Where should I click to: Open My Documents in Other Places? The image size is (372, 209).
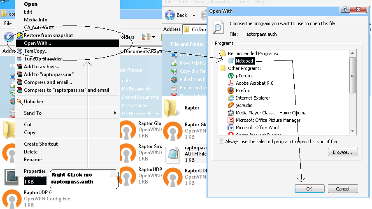136,89
